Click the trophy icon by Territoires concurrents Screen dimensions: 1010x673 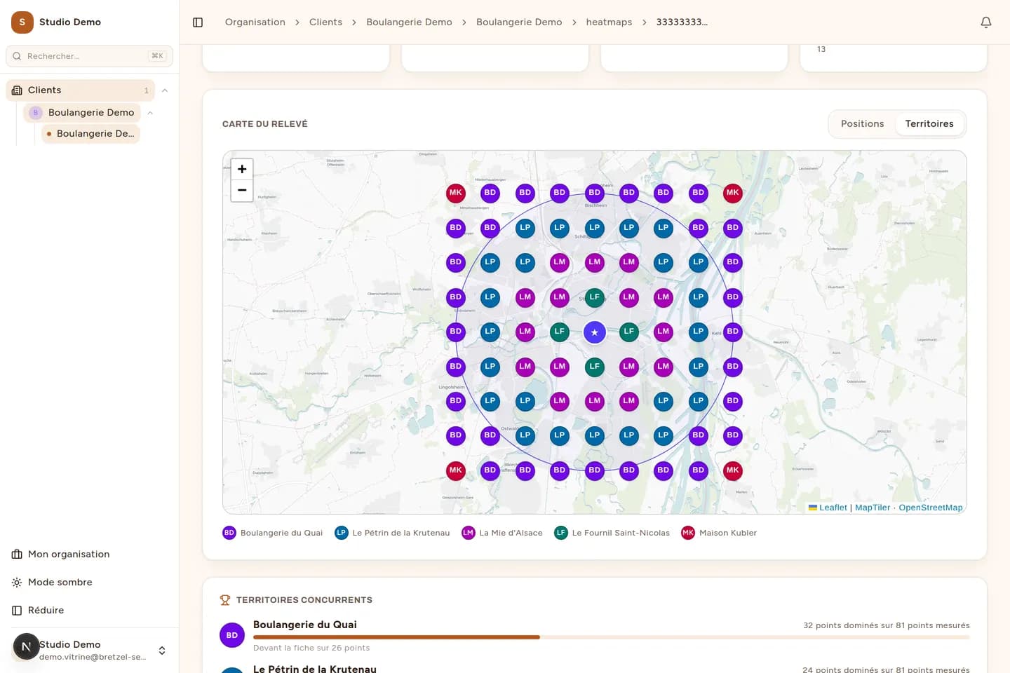[225, 600]
